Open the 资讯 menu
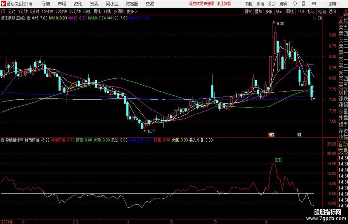 coord(78,4)
